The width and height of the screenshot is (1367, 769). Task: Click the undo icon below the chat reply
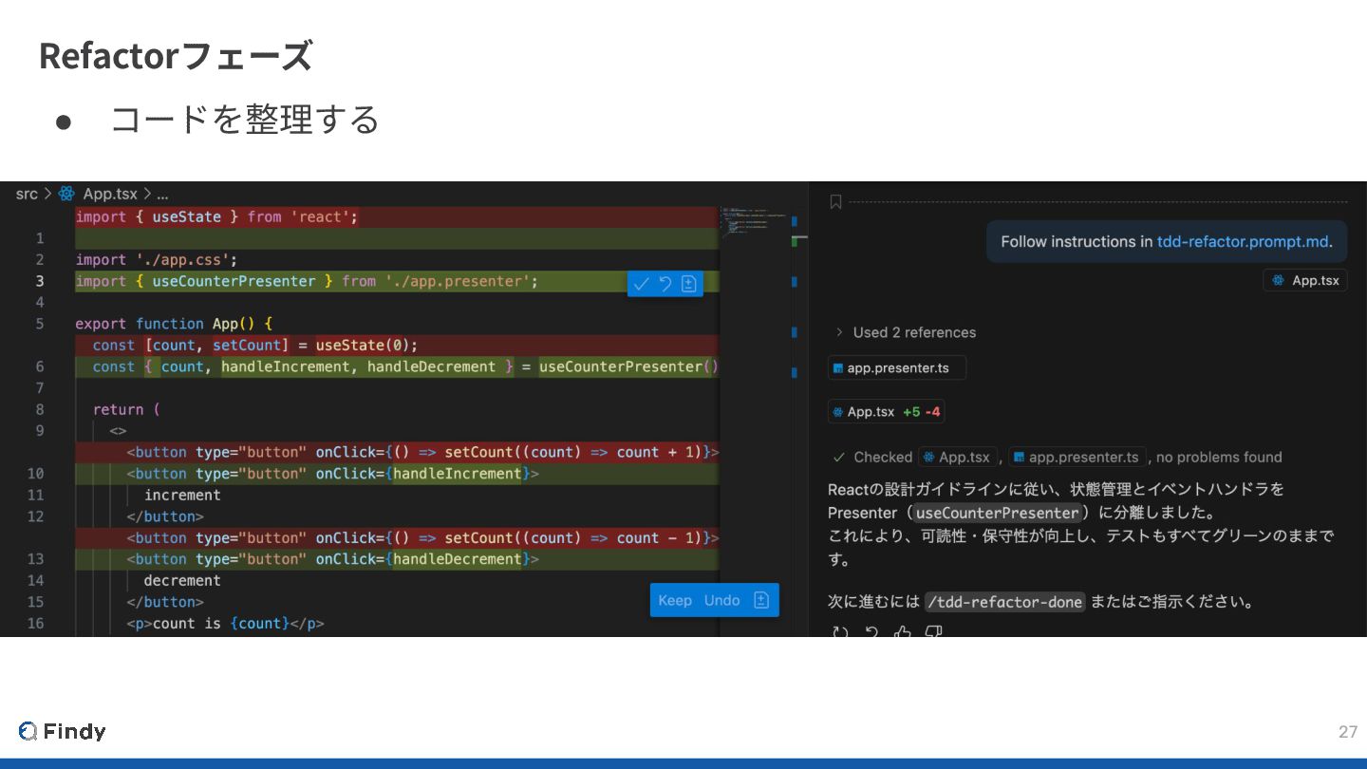[x=871, y=630]
